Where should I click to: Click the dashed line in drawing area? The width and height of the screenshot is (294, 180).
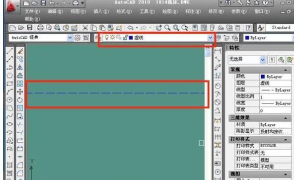116,93
